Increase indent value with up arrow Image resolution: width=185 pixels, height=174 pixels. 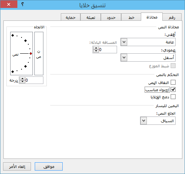pyautogui.click(x=96, y=48)
